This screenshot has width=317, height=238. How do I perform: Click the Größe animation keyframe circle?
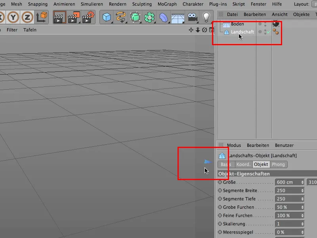pyautogui.click(x=220, y=182)
